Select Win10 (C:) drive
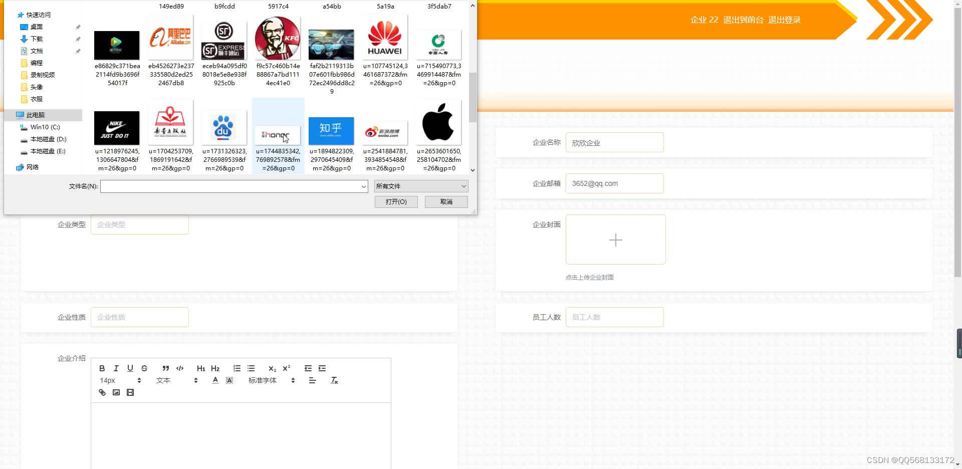Image resolution: width=962 pixels, height=469 pixels. [45, 127]
